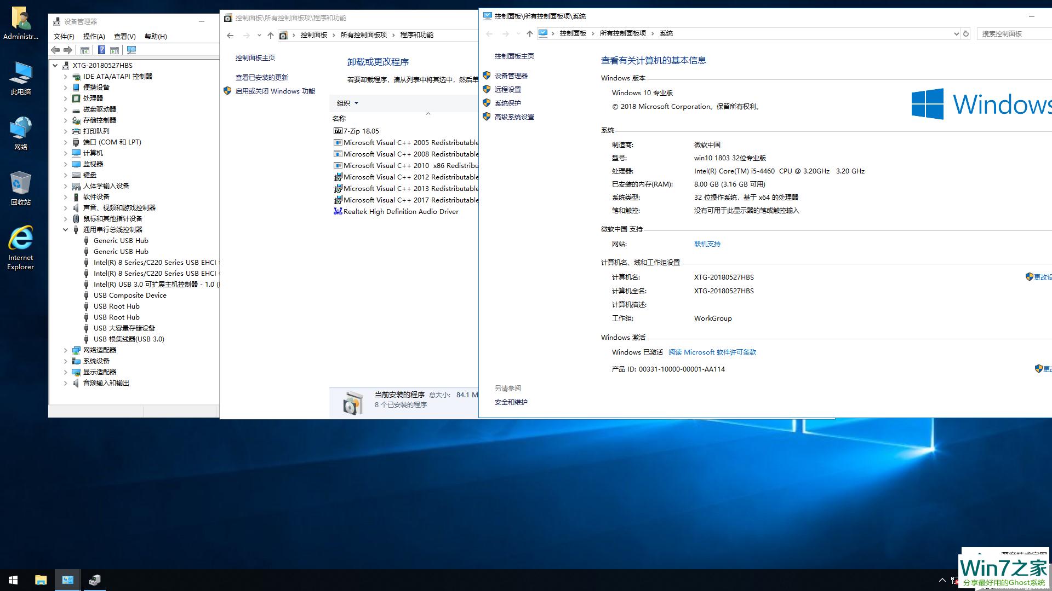Show hidden tray icons chevron
This screenshot has height=591, width=1052.
[x=942, y=580]
